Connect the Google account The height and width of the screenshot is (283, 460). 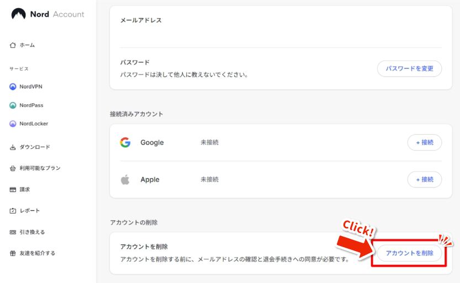coord(424,142)
